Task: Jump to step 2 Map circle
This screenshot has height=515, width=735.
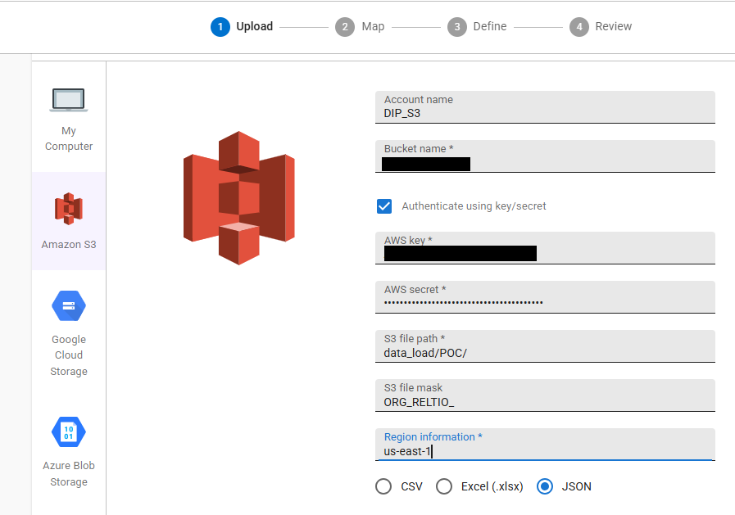Action: [345, 27]
